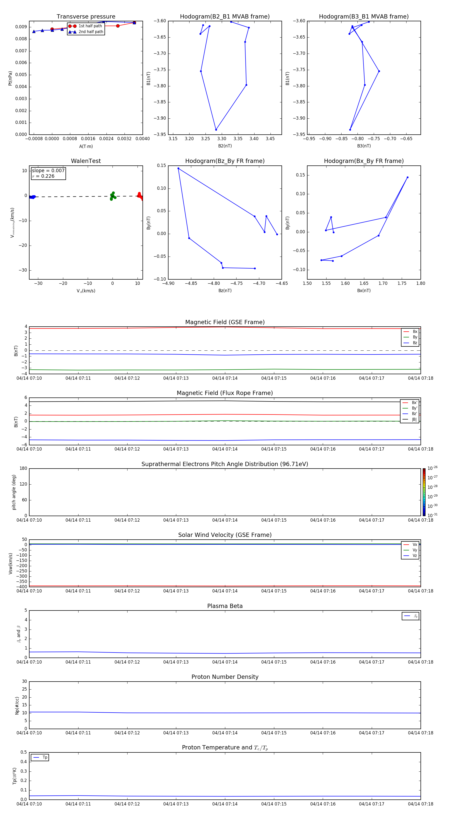Click the 10^-26 label on the colorbar

[432, 468]
